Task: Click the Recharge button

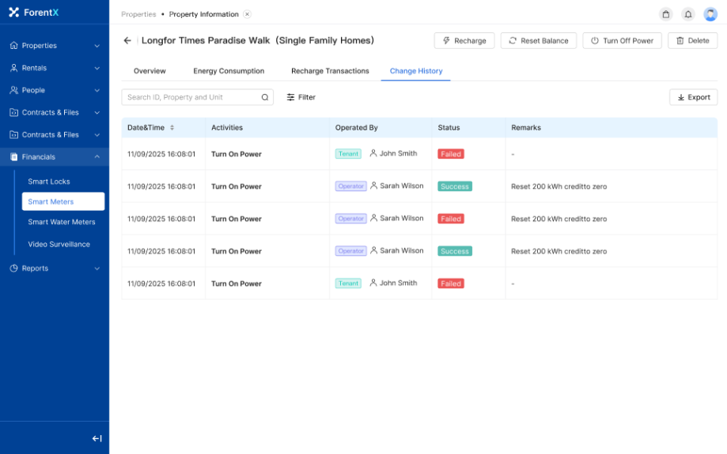Action: pos(464,41)
